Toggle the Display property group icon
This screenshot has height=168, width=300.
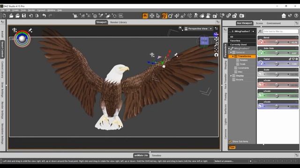pos(234,76)
